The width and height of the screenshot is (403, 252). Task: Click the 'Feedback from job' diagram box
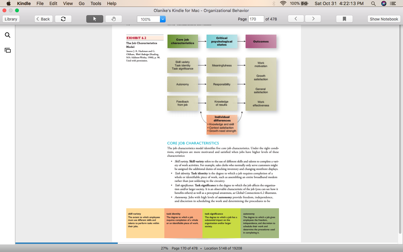coord(183,103)
